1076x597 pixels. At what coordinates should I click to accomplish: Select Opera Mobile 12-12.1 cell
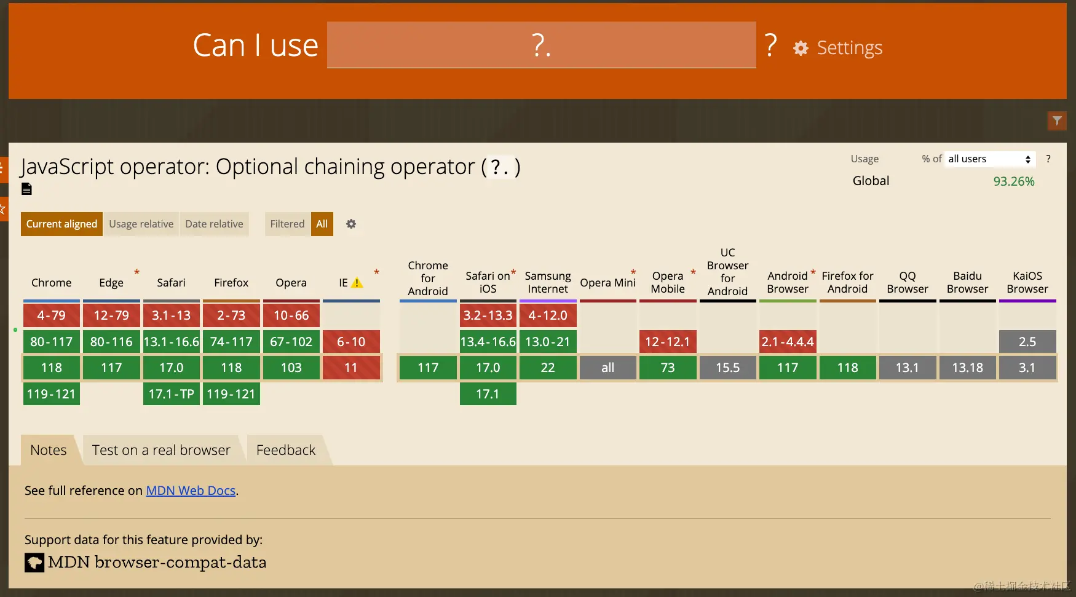tap(668, 342)
